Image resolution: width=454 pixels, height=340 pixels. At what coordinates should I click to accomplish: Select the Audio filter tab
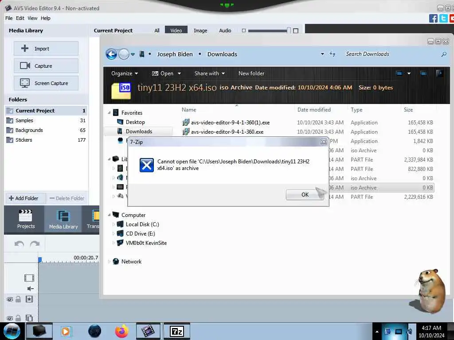click(225, 31)
